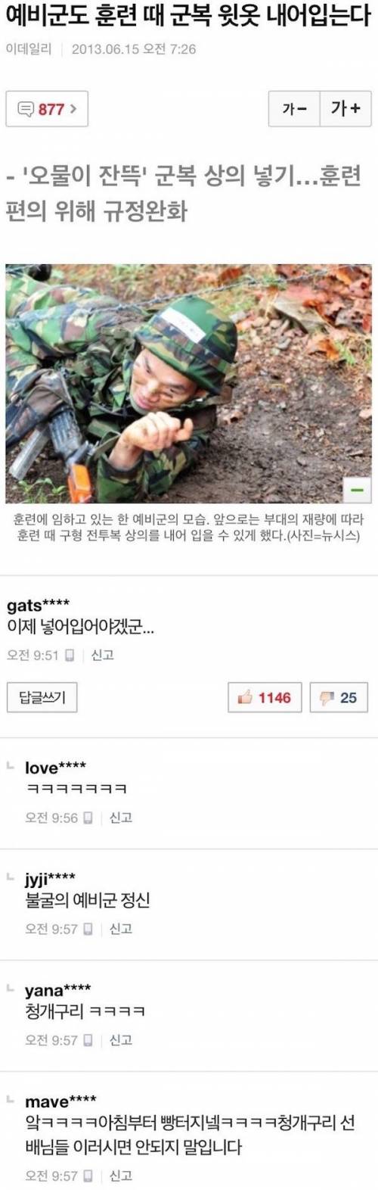The image size is (378, 1190).
Task: Report jyji**** comment via 신고
Action: point(120,929)
